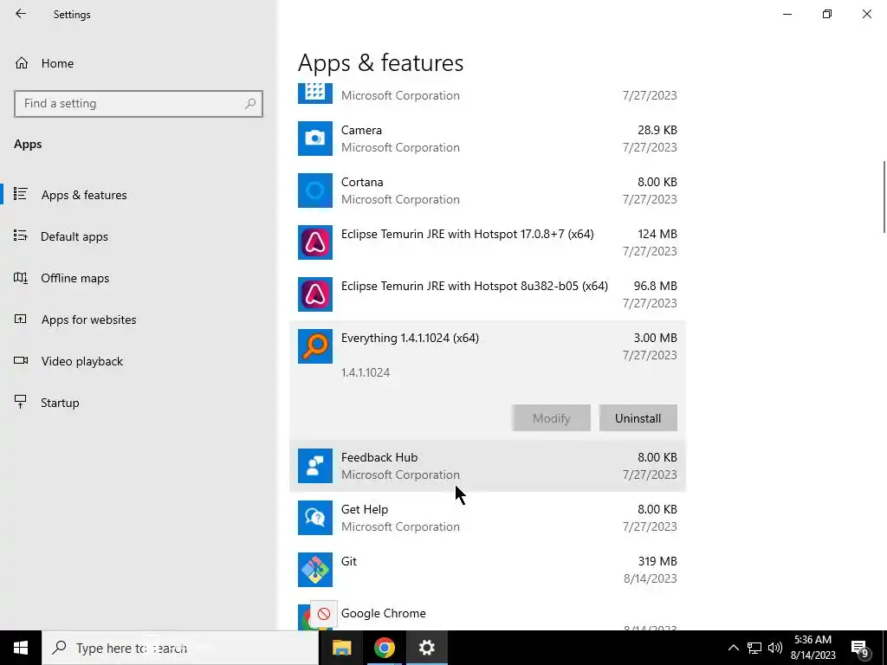Click the Everything search app icon
887x665 pixels.
tap(315, 346)
